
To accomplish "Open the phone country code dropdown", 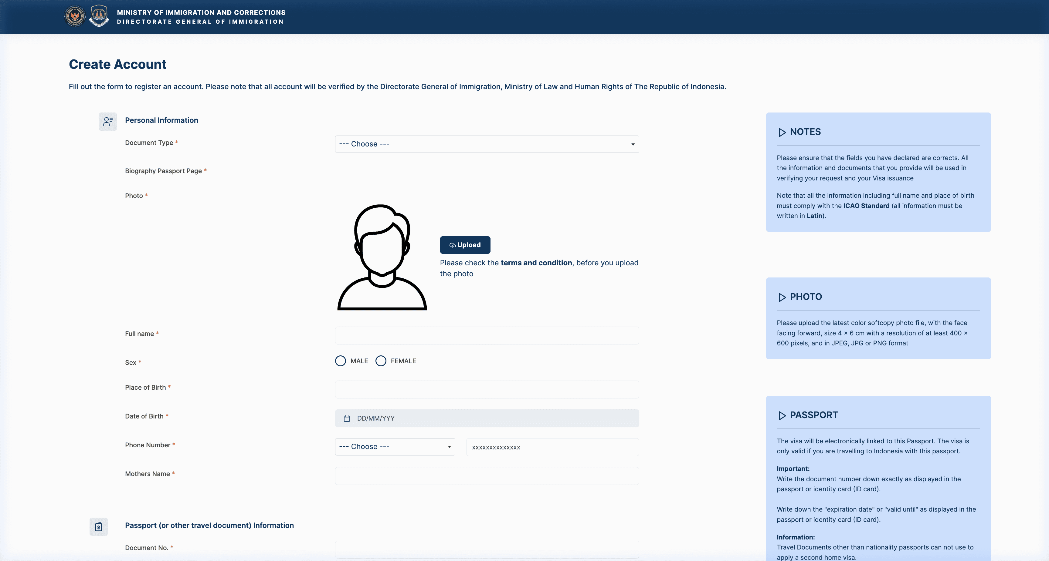I will click(395, 447).
